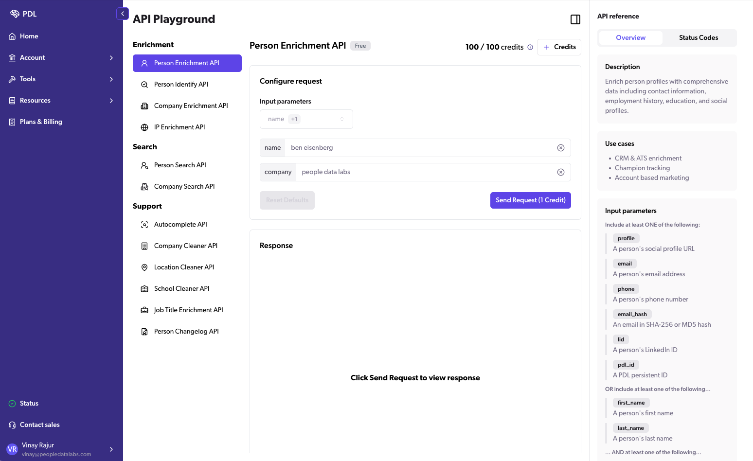Click the School Cleaner API icon
The height and width of the screenshot is (461, 753).
pos(144,289)
